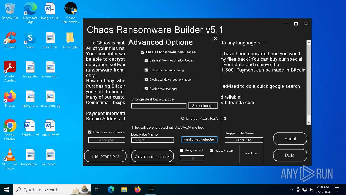Select the hospitalpai image file icon
The width and height of the screenshot is (346, 195).
[30, 158]
